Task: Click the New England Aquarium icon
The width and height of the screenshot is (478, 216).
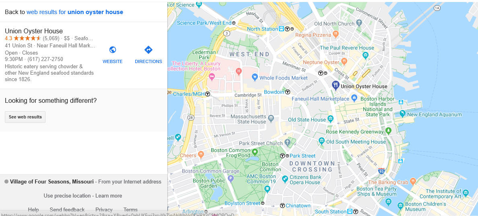Action: pyautogui.click(x=402, y=114)
